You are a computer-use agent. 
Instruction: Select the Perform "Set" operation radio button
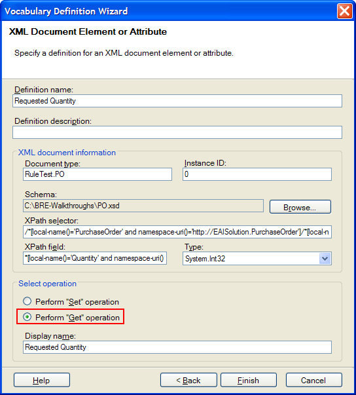click(27, 301)
